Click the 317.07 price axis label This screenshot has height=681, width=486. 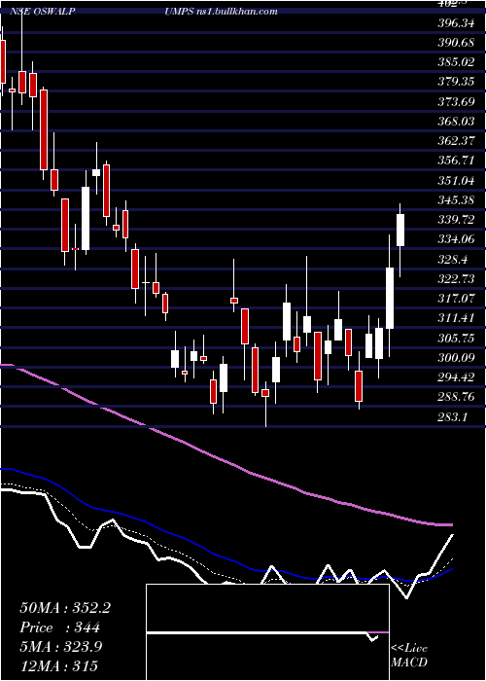pos(456,299)
